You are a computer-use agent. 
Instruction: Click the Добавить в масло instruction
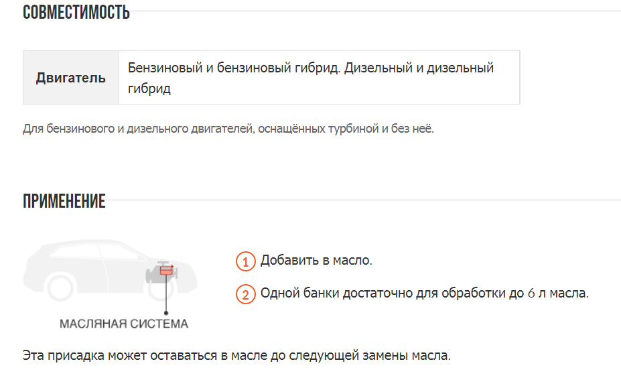point(316,260)
